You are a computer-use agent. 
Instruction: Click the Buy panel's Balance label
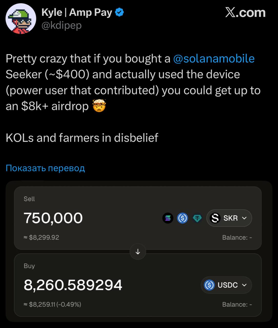point(237,304)
